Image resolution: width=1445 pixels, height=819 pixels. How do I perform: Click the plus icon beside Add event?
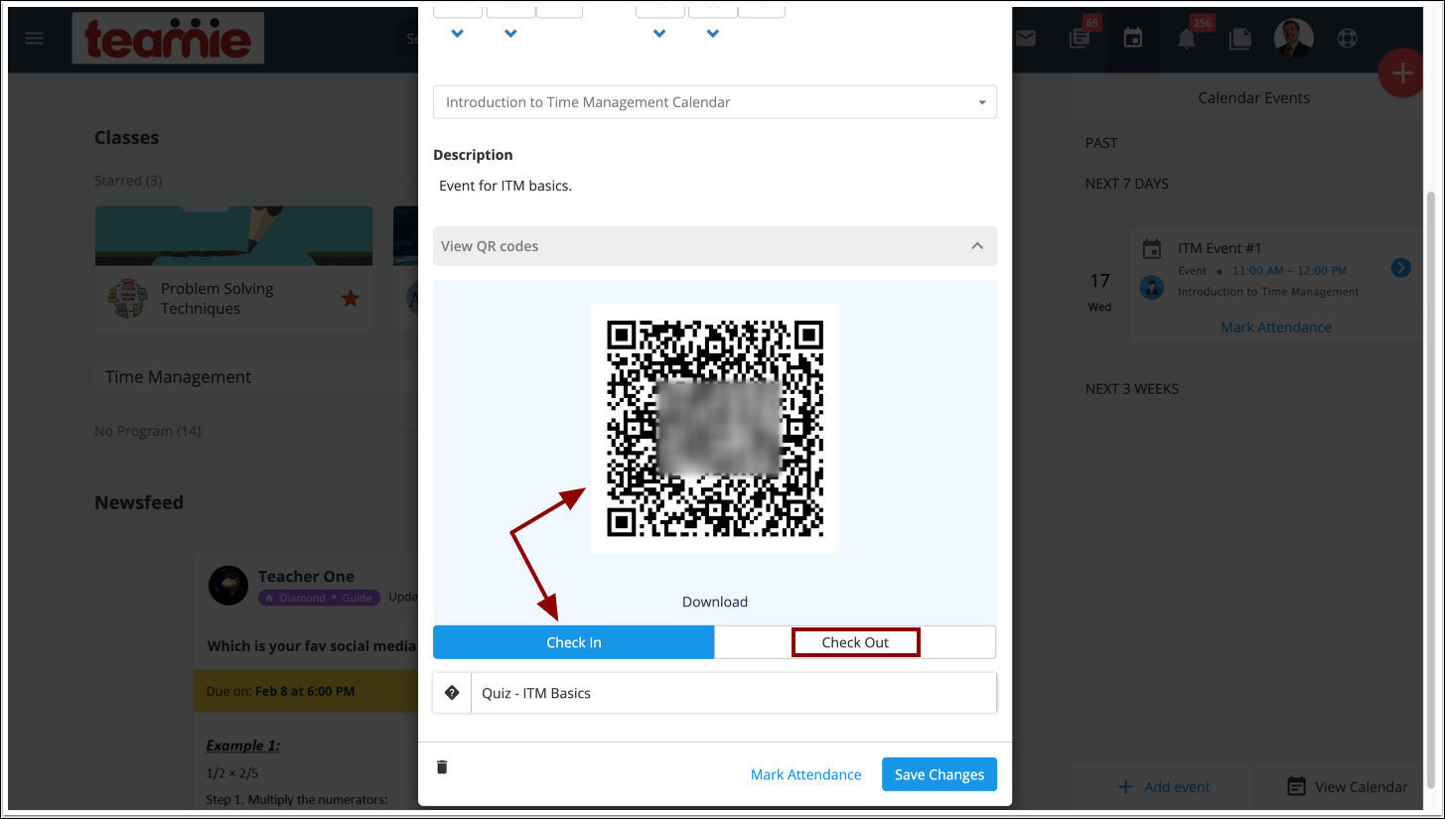[x=1126, y=786]
